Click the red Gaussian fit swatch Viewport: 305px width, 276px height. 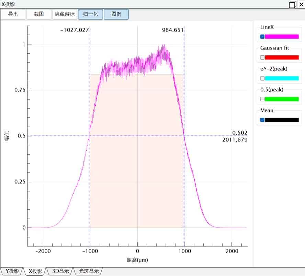click(x=282, y=57)
